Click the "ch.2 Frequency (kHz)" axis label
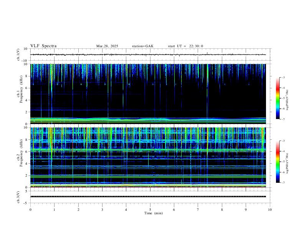The height and width of the screenshot is (235, 304). tap(20, 152)
